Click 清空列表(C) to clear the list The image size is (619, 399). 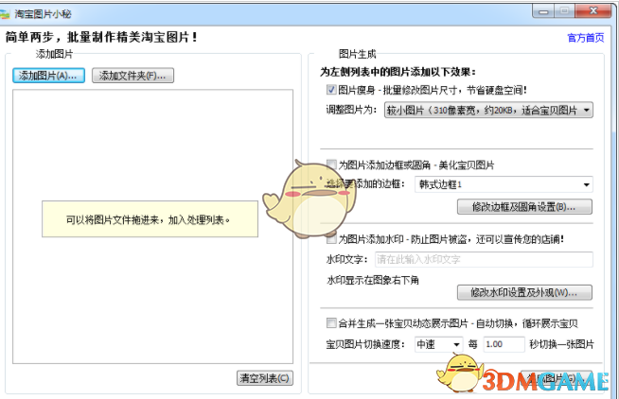click(x=264, y=378)
